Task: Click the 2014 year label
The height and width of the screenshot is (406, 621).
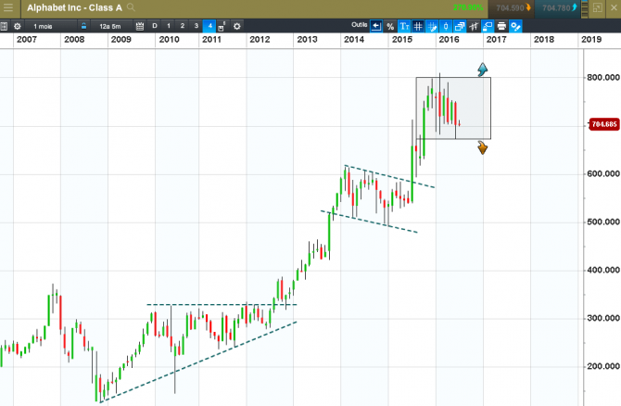Action: point(354,40)
